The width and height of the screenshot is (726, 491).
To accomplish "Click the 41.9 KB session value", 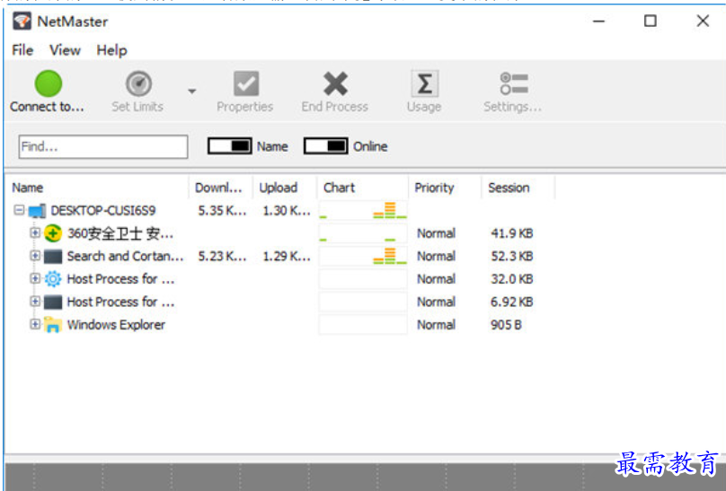I will (511, 233).
